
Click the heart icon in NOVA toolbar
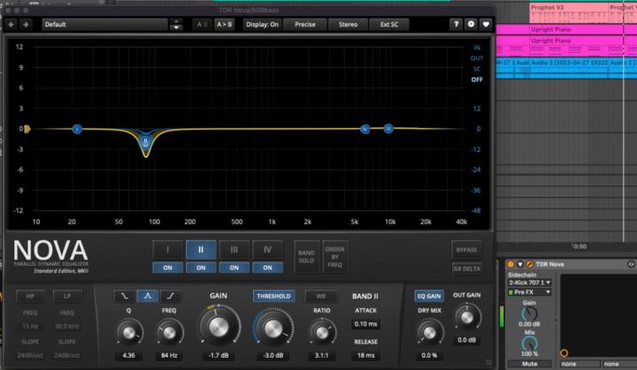[487, 25]
